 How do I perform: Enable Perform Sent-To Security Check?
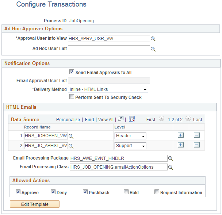pyautogui.click(x=72, y=97)
